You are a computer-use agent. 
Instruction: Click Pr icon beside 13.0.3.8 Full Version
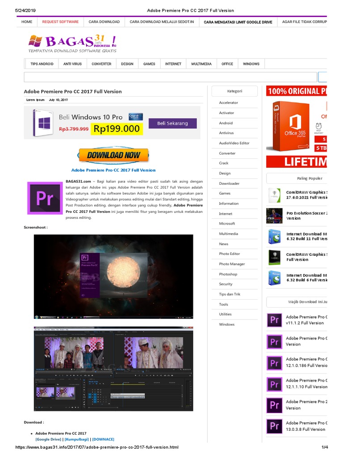pyautogui.click(x=274, y=426)
